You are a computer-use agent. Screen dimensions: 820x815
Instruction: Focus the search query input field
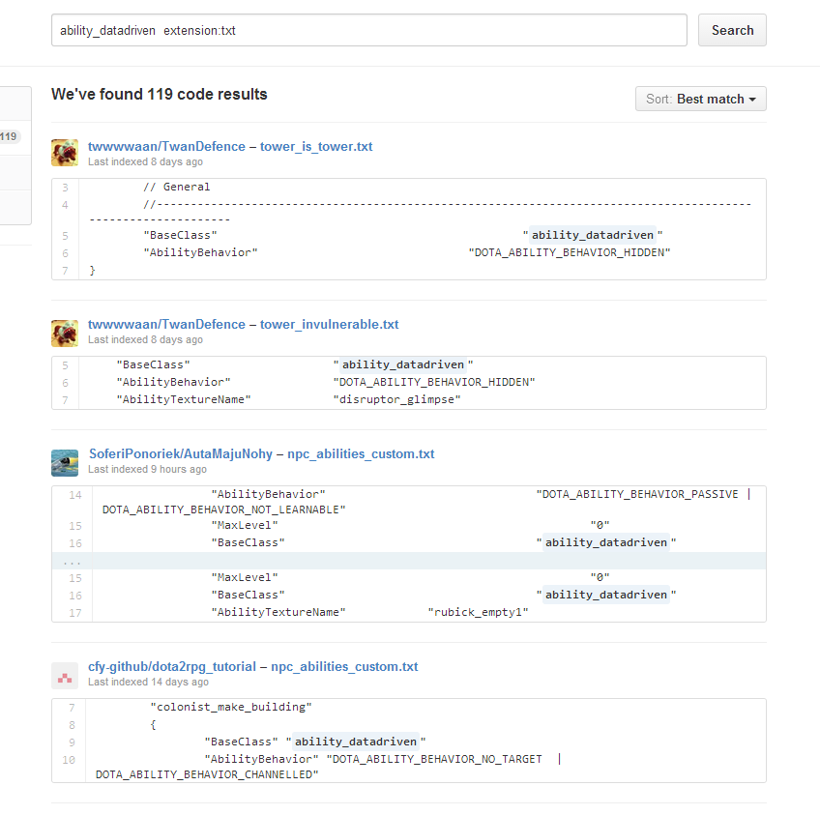click(x=368, y=30)
